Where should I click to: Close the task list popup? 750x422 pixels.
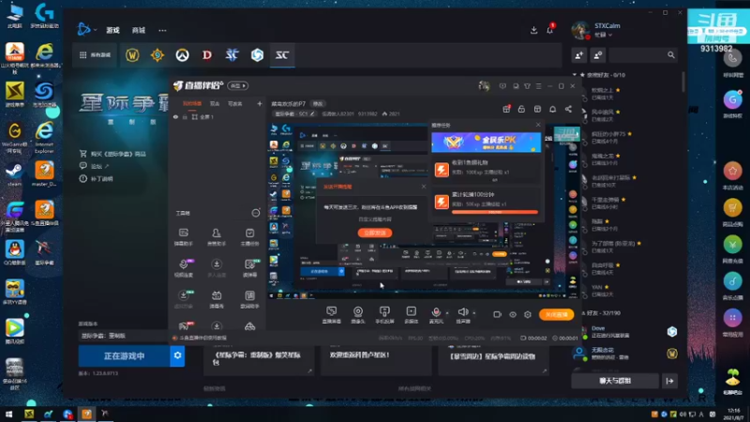pyautogui.click(x=538, y=125)
